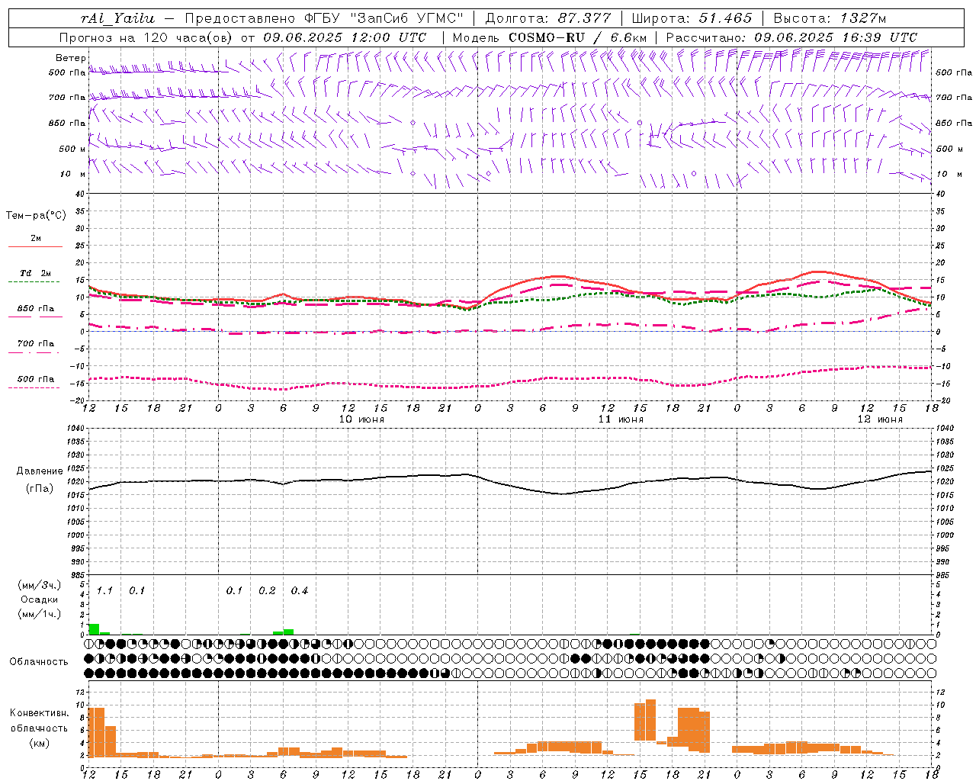
Task: Select the model label COSMO-RU / 6.6км
Action: click(577, 37)
